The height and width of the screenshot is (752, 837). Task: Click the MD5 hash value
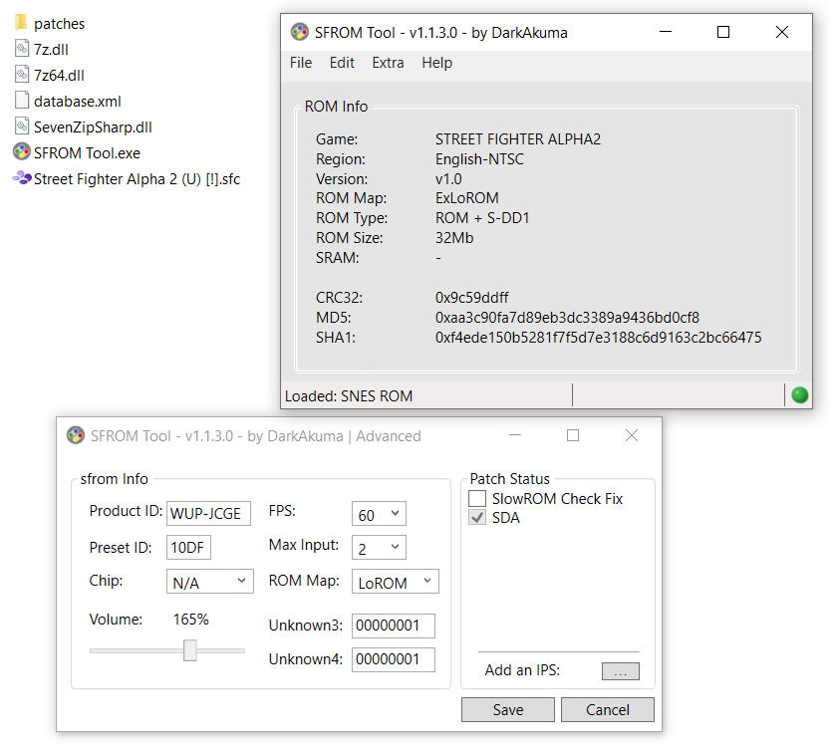click(x=567, y=317)
